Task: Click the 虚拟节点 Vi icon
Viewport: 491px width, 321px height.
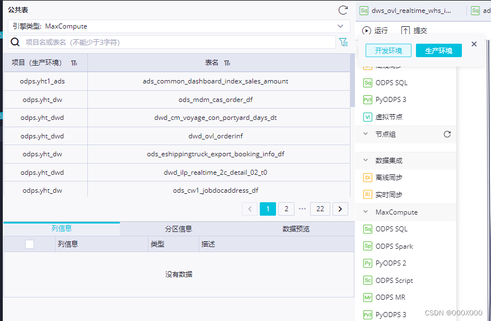Action: pyautogui.click(x=368, y=117)
